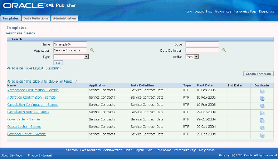Select the 10-Feb-2005 date in Acceptance Confirmation row

[x=206, y=90]
